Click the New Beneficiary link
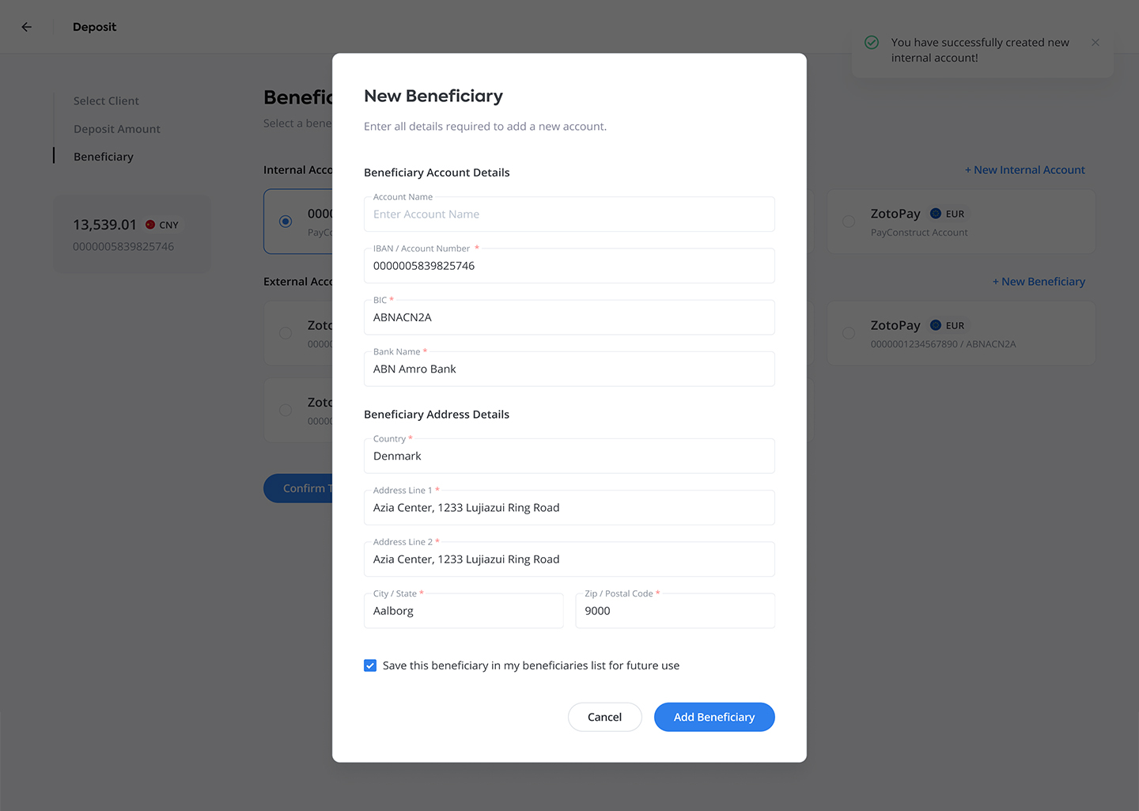 pyautogui.click(x=1039, y=282)
